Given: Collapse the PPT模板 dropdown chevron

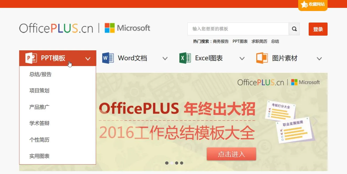Looking at the screenshot, I should click(x=88, y=59).
